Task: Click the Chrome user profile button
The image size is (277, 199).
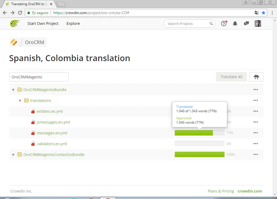Action: (246, 2)
